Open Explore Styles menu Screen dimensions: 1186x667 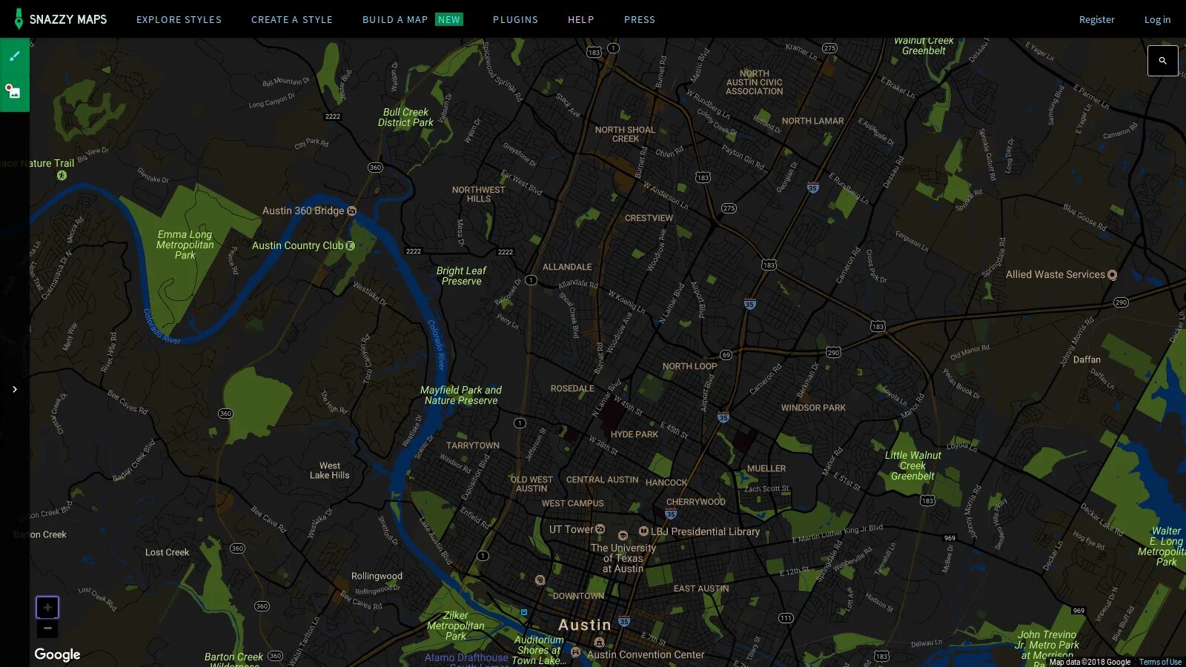pyautogui.click(x=179, y=19)
